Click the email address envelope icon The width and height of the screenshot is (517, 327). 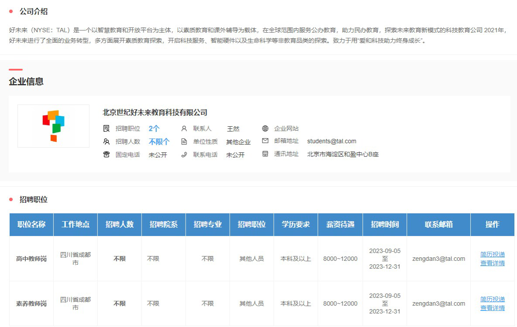tap(265, 141)
